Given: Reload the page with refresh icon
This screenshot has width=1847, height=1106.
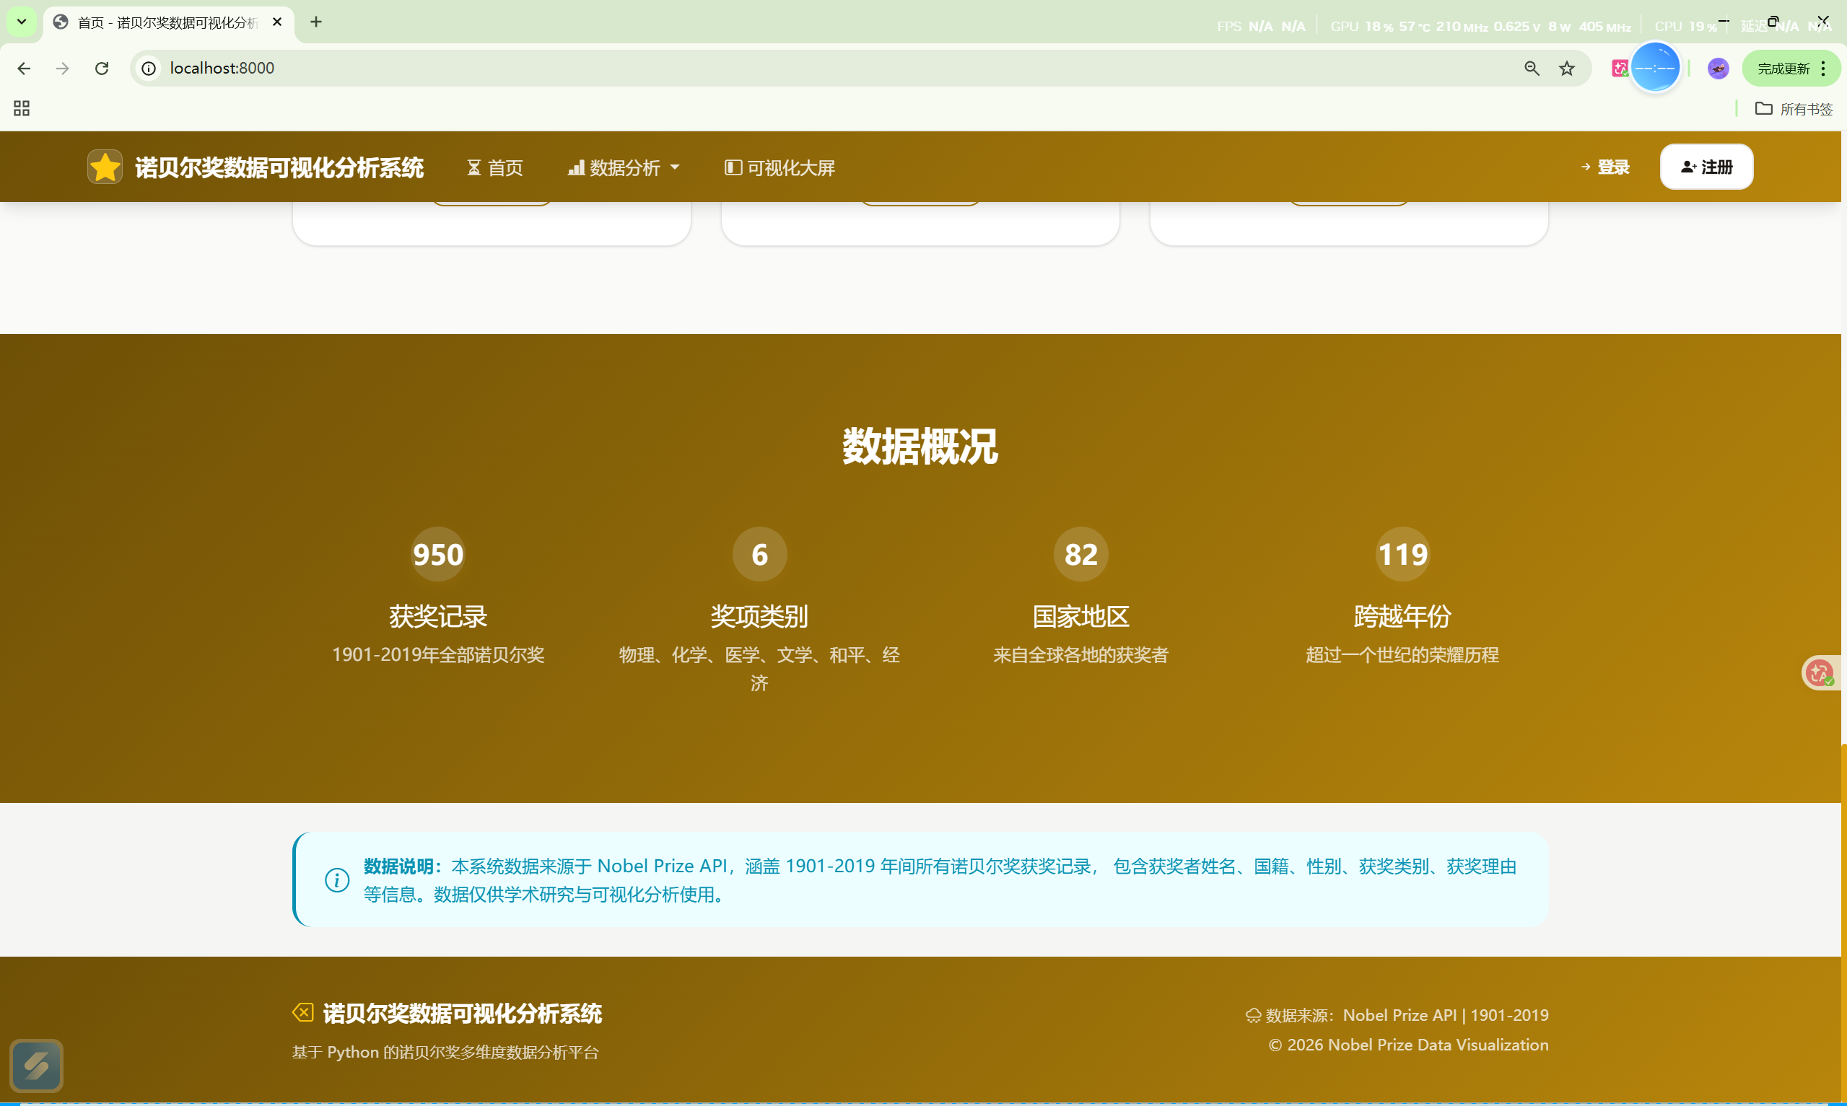Looking at the screenshot, I should (102, 69).
